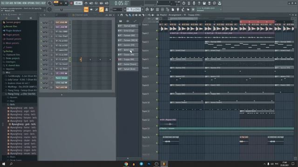
Task: Open the download content icon
Action: click(219, 3)
